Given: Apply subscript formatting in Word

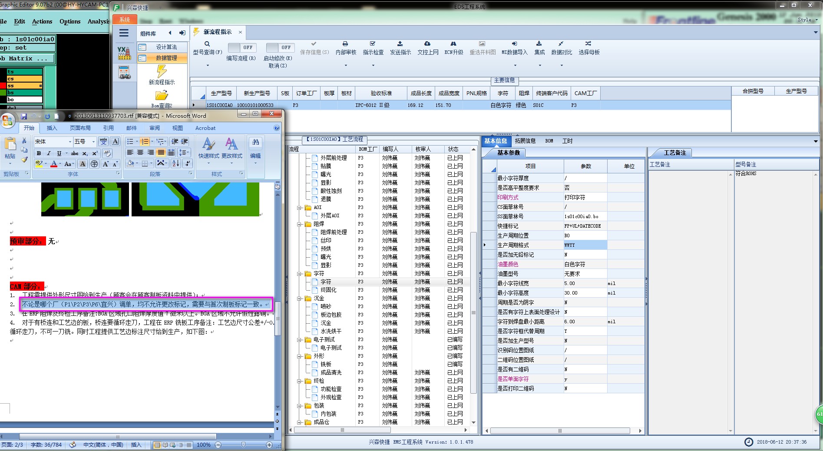Looking at the screenshot, I should click(85, 153).
